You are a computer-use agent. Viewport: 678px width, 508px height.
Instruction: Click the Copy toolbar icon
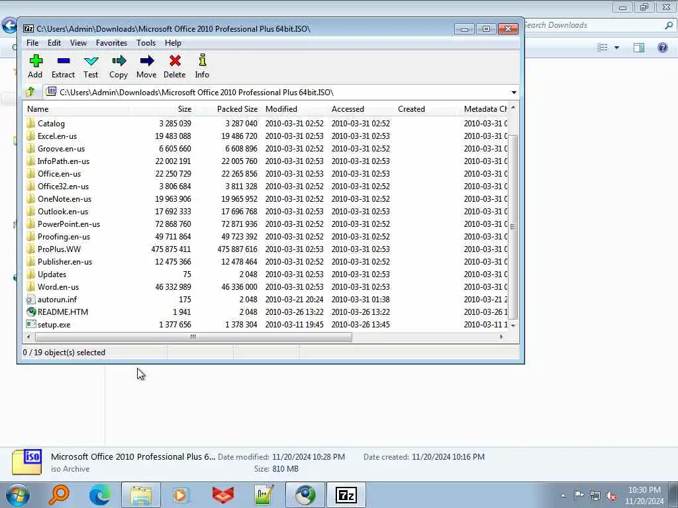coord(119,60)
